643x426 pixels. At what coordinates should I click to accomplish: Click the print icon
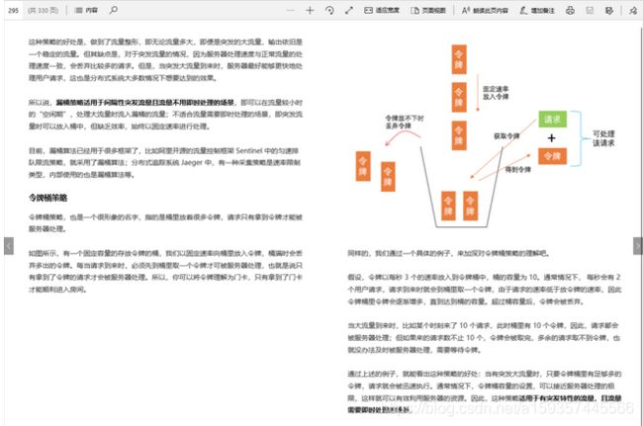point(570,10)
